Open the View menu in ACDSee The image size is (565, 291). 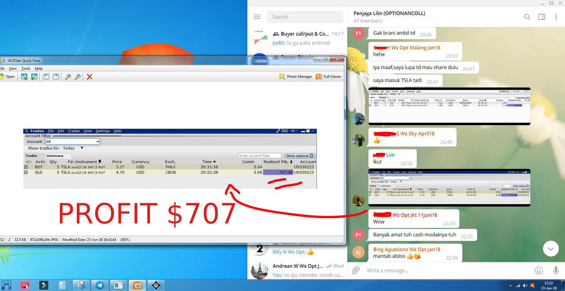pyautogui.click(x=13, y=68)
